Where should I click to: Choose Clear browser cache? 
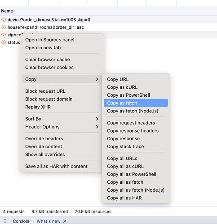pos(62,60)
